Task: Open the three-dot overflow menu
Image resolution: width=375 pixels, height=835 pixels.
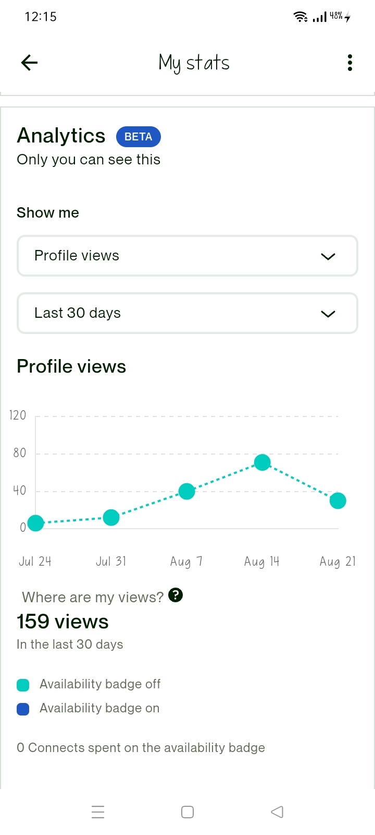Action: (350, 63)
